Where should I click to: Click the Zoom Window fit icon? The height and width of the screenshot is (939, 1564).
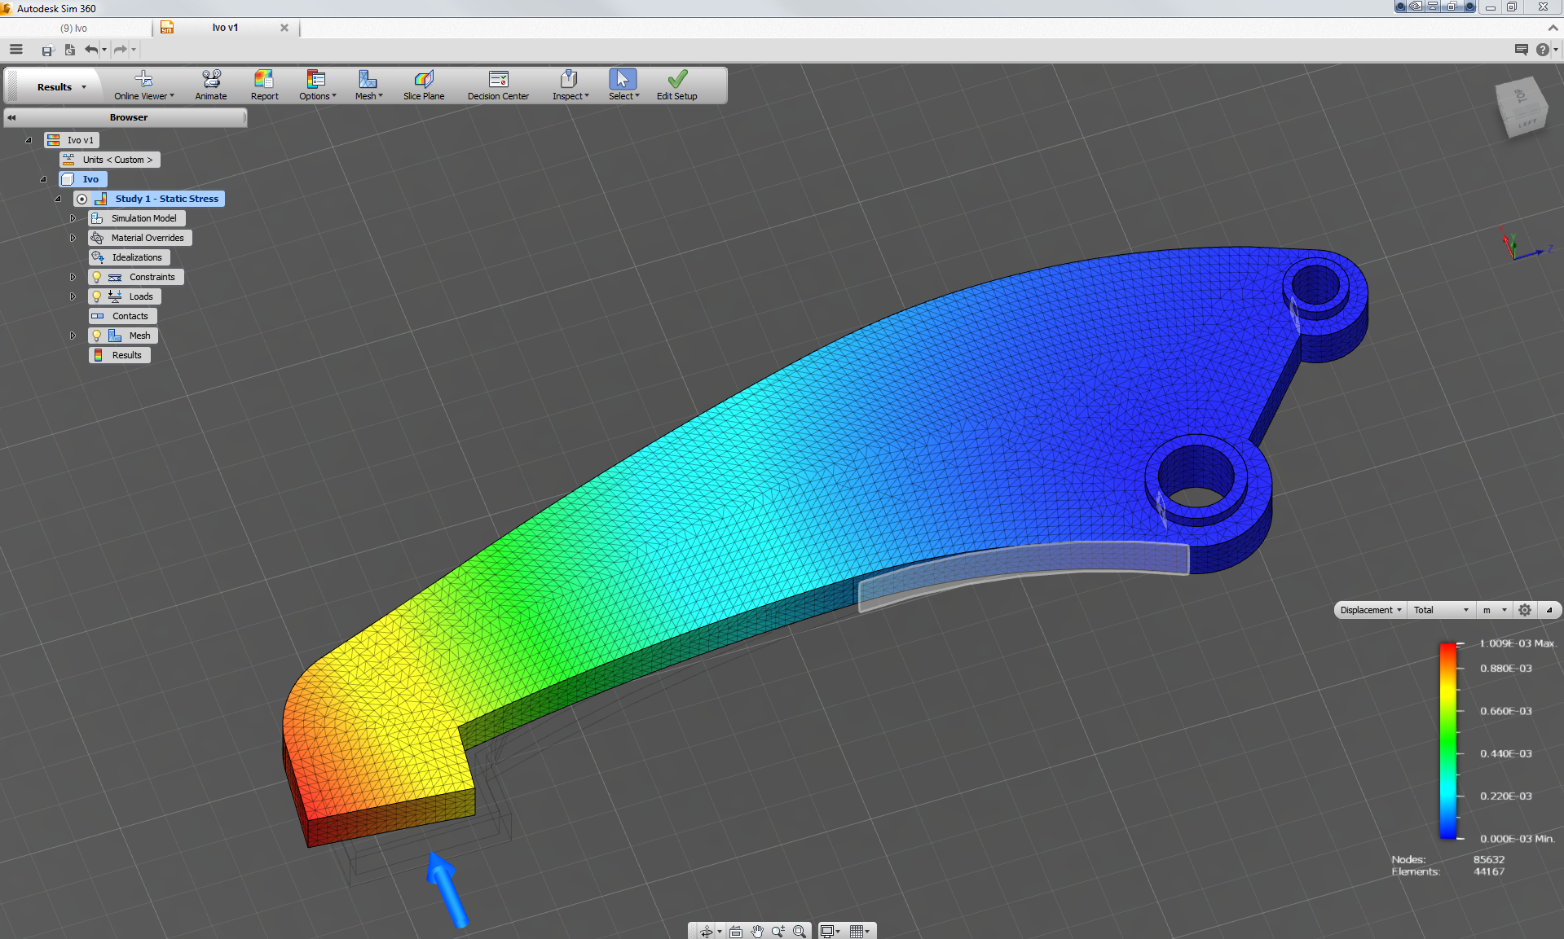coord(800,931)
